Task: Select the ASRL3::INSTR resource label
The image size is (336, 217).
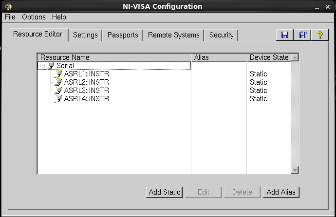Action: [x=87, y=90]
